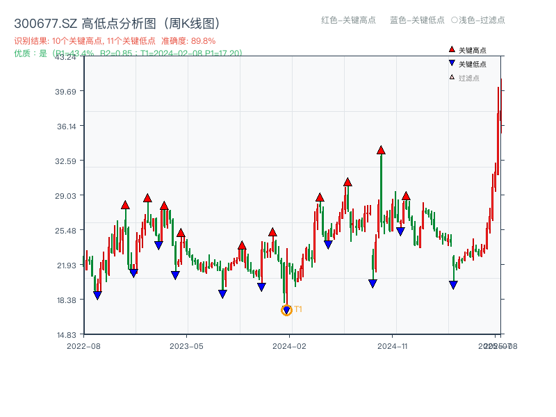556x417 pixels.
Task: Click the 2023-05 x-axis label
Action: (186, 346)
